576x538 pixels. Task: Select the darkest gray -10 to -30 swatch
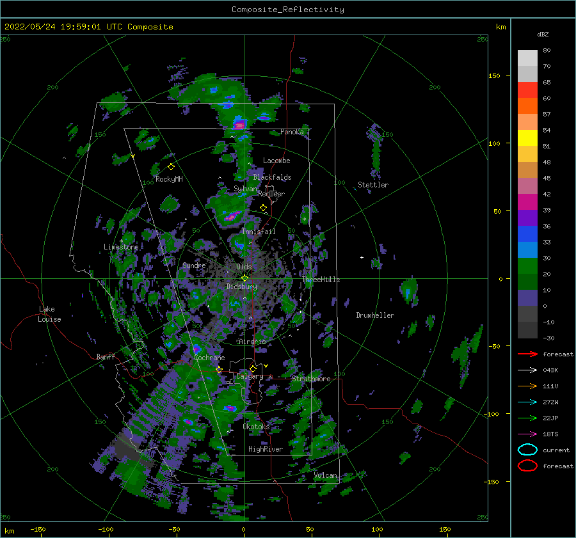pyautogui.click(x=527, y=330)
